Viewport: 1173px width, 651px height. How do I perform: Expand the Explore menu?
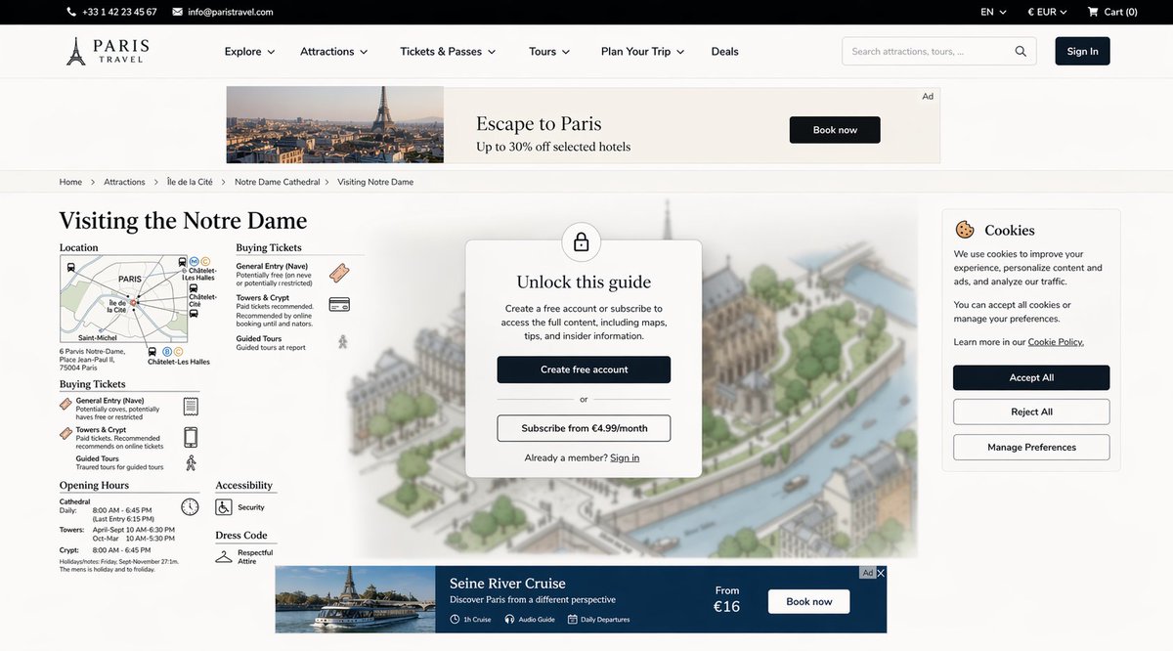click(x=249, y=52)
